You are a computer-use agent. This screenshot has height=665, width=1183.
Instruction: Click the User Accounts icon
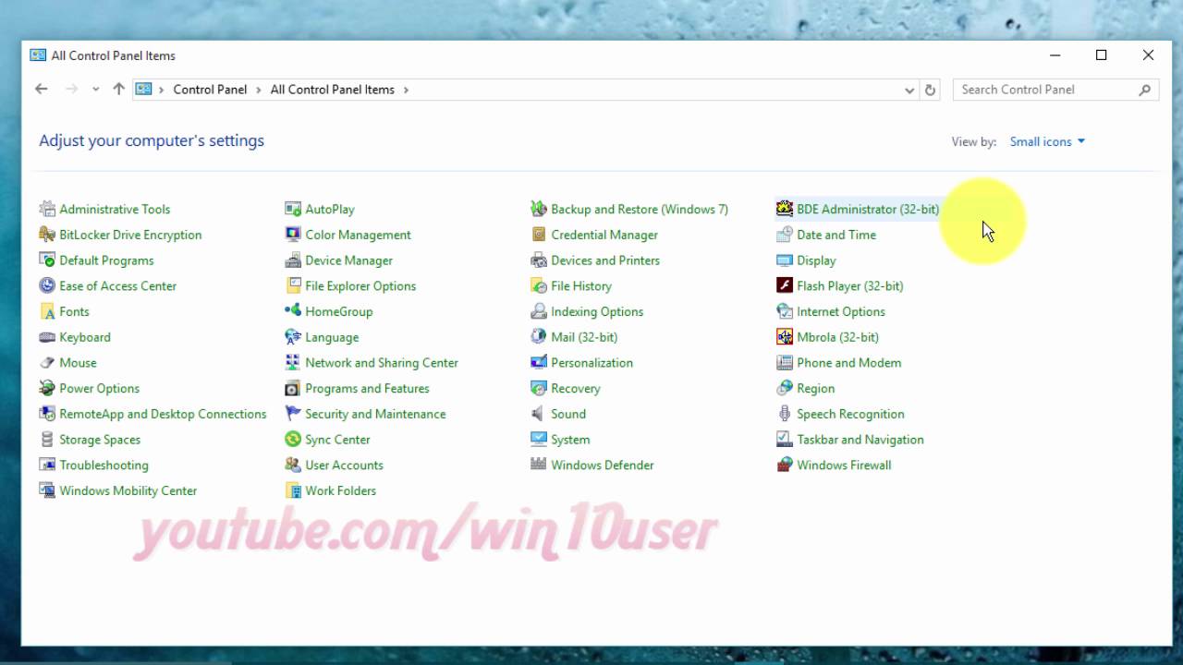point(293,465)
